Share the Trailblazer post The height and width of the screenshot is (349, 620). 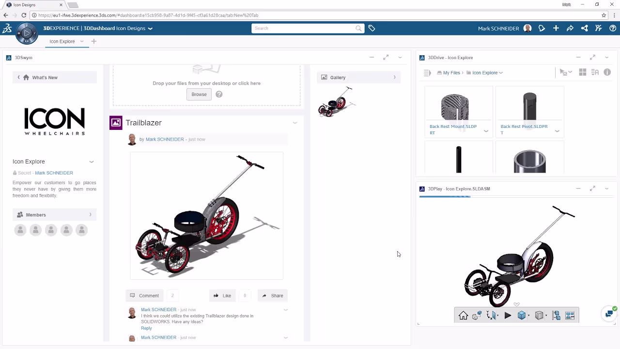click(272, 296)
